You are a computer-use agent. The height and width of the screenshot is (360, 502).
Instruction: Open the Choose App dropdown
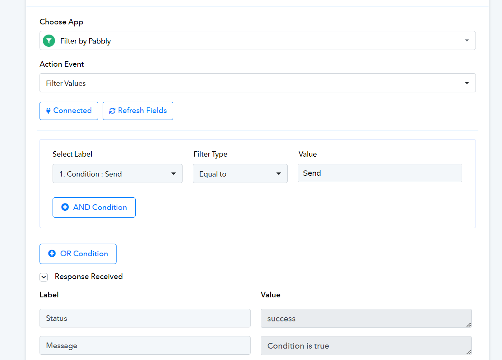[258, 41]
